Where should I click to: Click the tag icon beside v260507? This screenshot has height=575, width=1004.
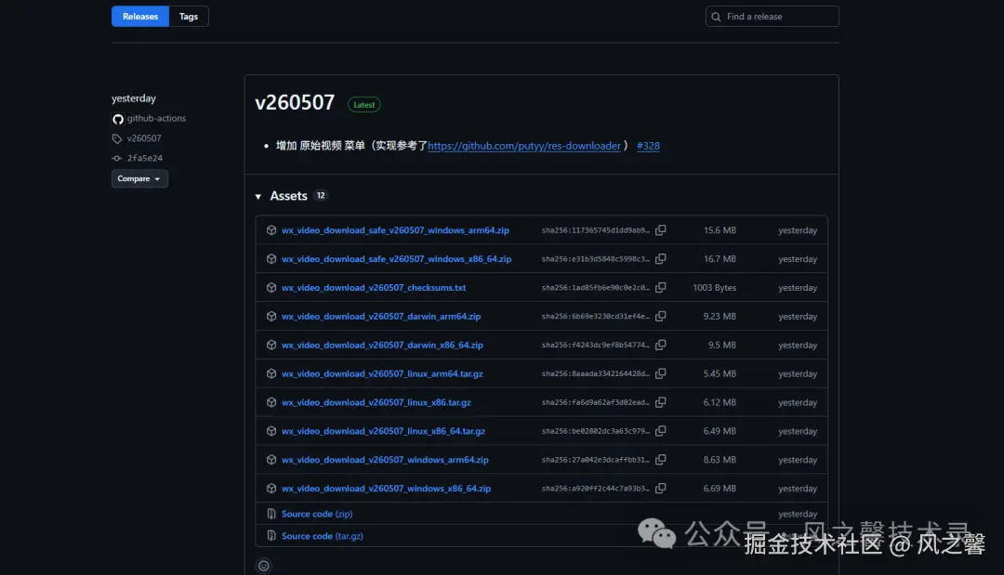pyautogui.click(x=116, y=138)
